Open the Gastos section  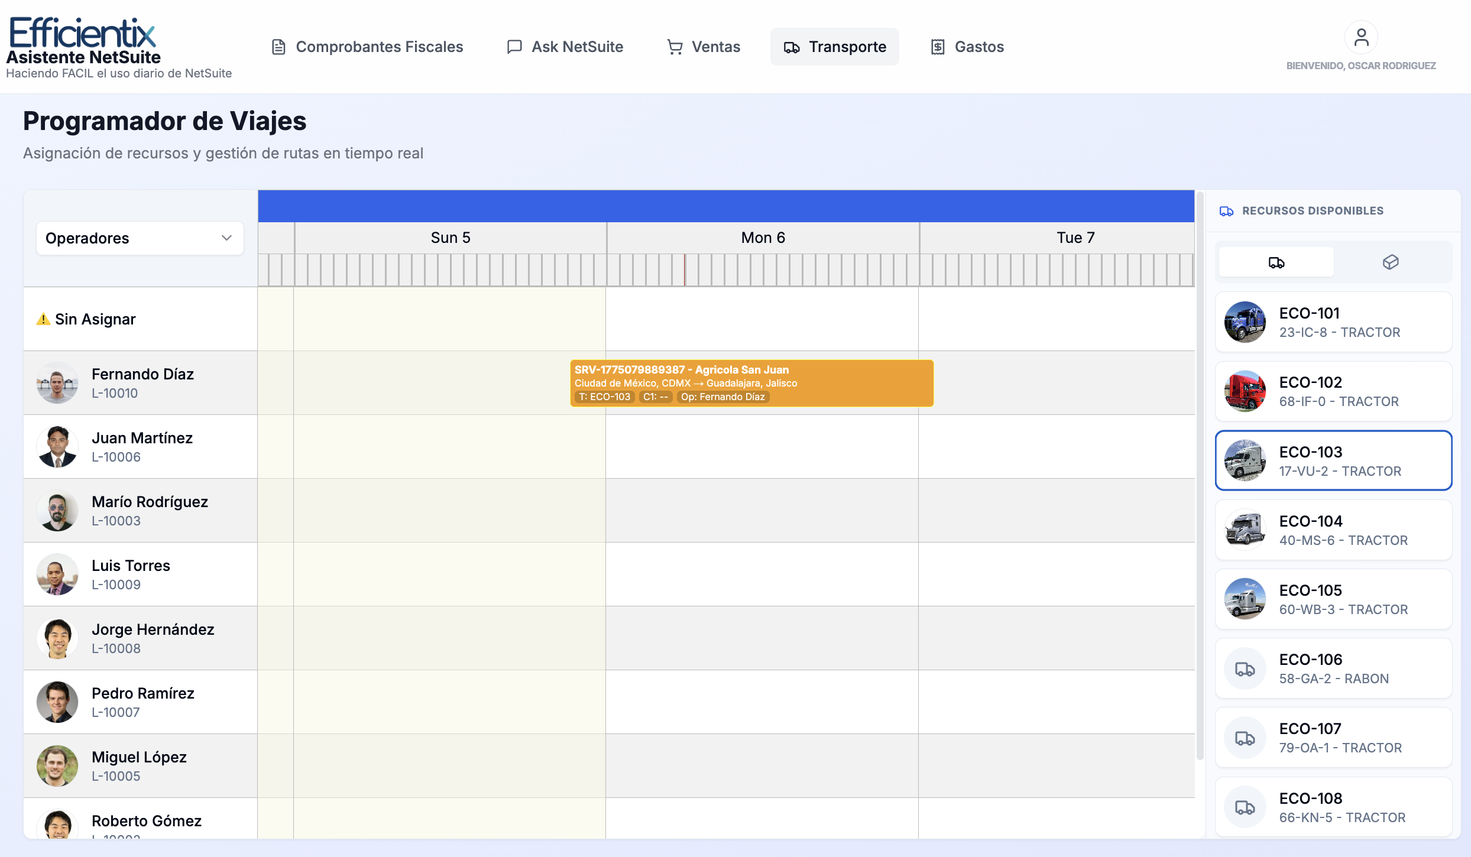(x=967, y=47)
